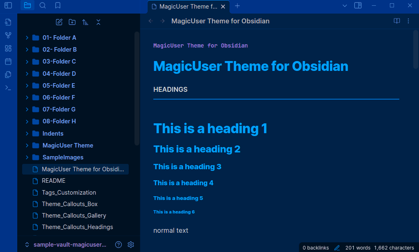Toggle the right sidebar icon
This screenshot has height=252, width=419.
(x=358, y=5)
